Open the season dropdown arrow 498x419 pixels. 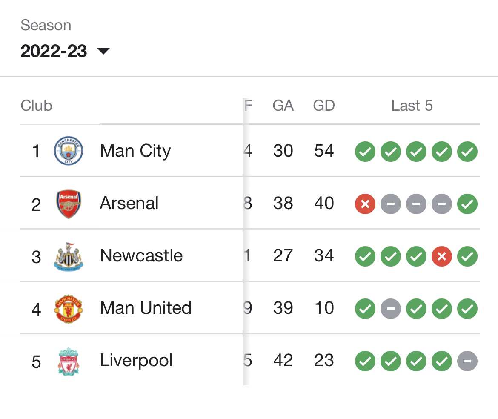pyautogui.click(x=103, y=51)
